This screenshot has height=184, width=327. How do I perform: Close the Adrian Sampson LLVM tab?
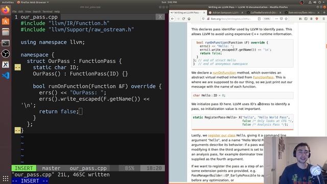242,13
